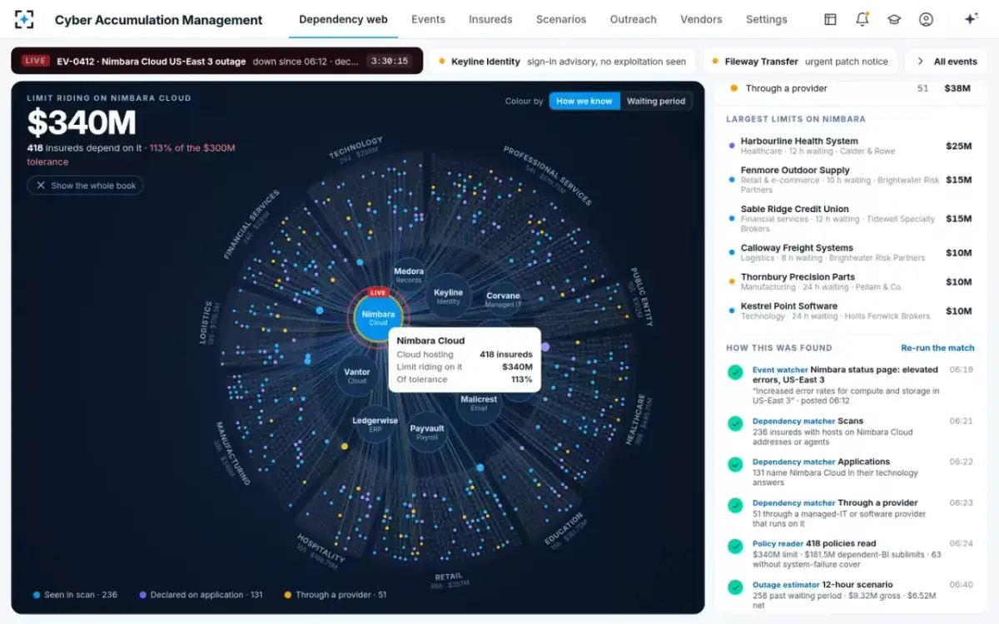
Task: Colour the web by Waiting period
Action: [x=656, y=101]
